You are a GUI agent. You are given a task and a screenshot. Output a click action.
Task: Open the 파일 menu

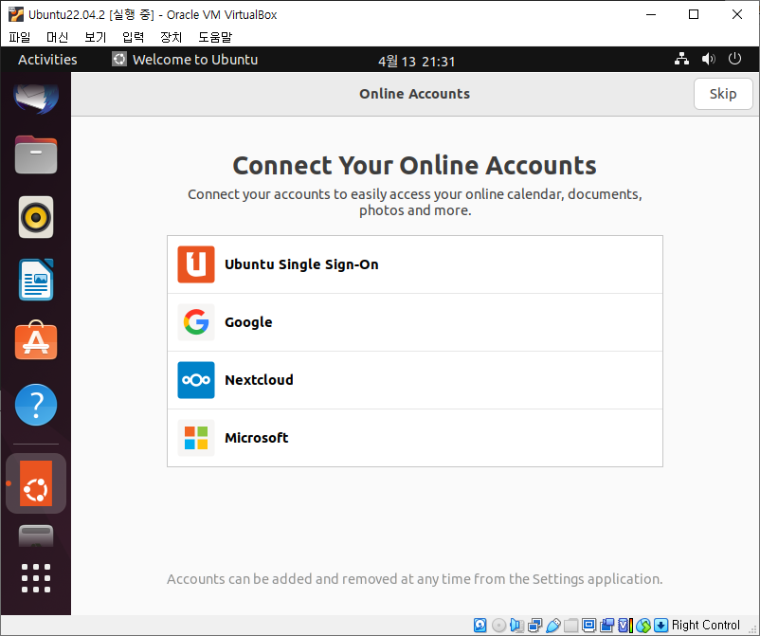pos(19,37)
